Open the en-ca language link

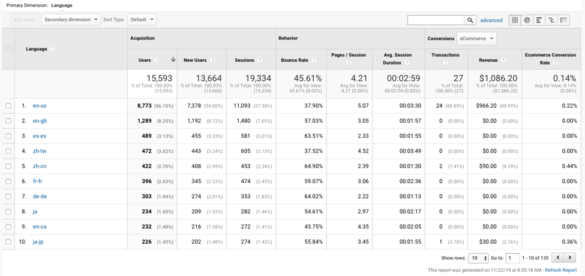pos(40,226)
